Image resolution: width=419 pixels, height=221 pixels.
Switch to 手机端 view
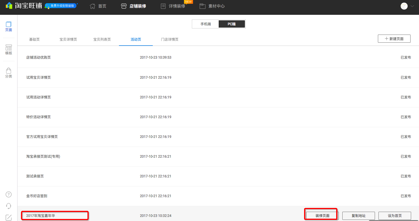(x=206, y=24)
